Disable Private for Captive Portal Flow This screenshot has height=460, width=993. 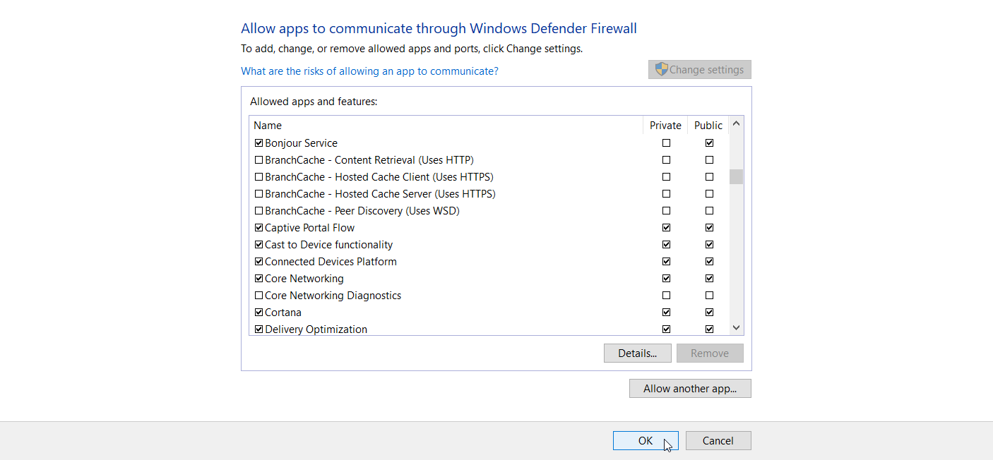(x=666, y=228)
